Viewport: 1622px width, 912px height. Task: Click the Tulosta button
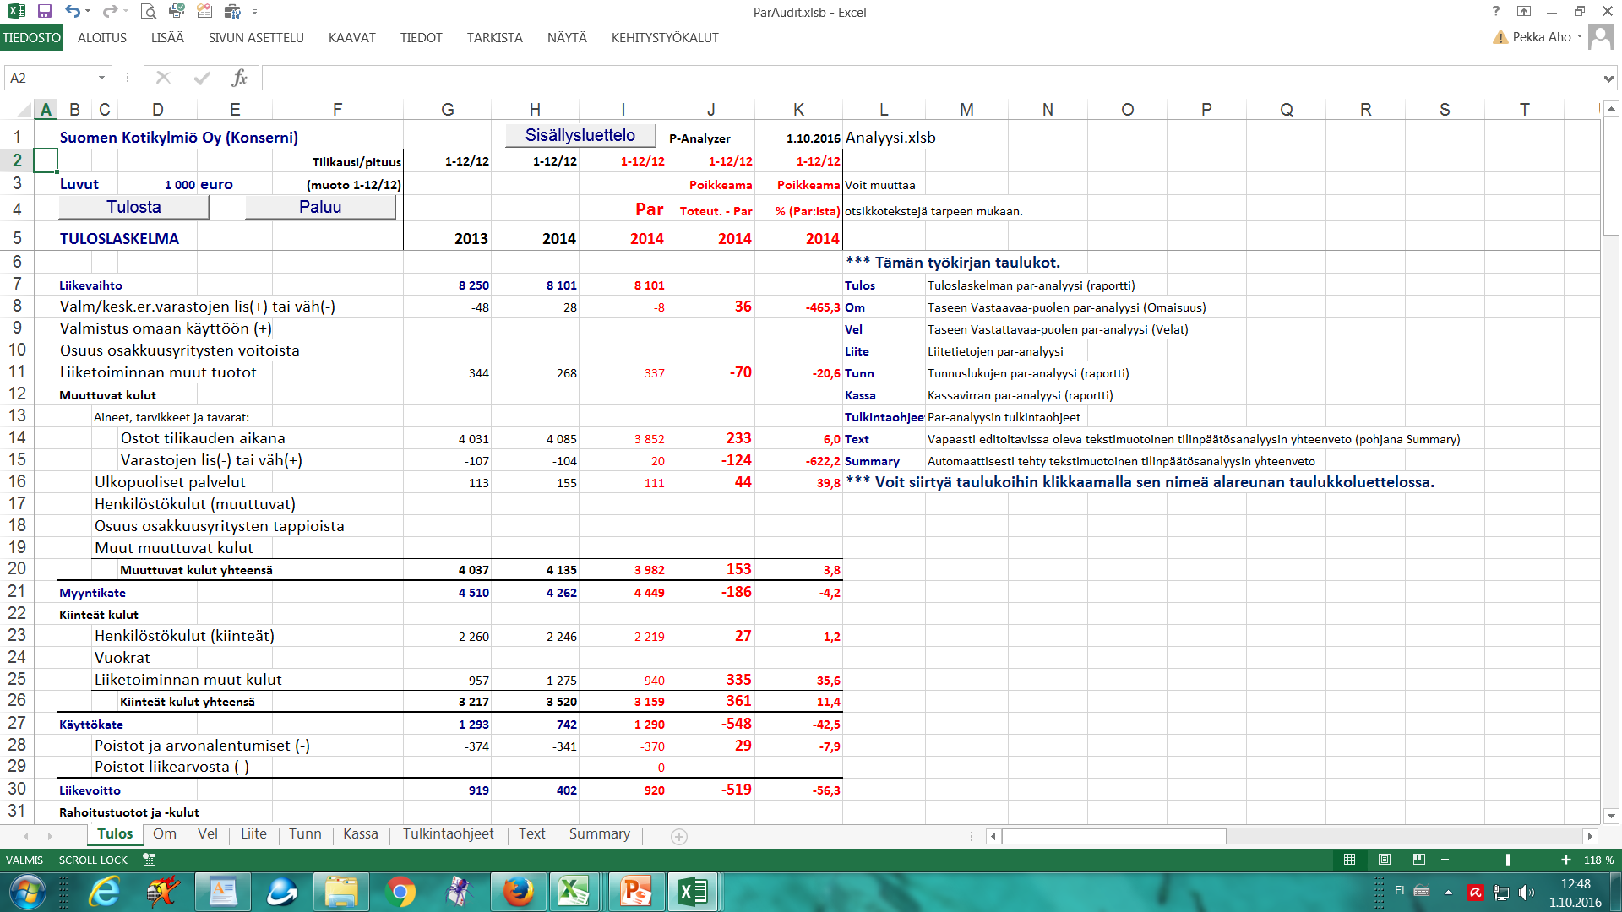(x=133, y=207)
